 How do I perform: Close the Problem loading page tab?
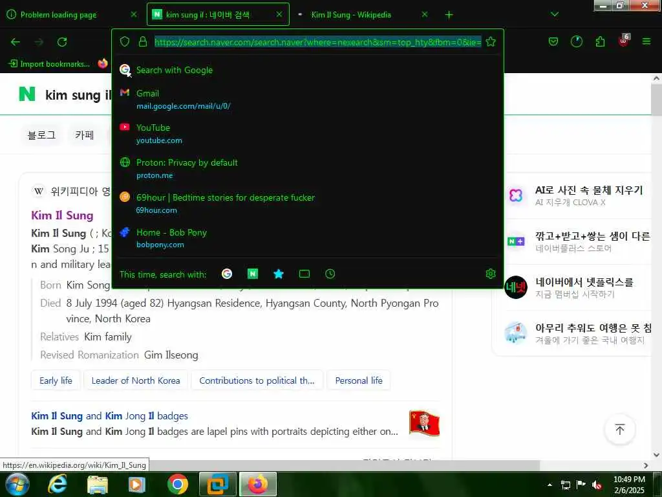click(134, 14)
